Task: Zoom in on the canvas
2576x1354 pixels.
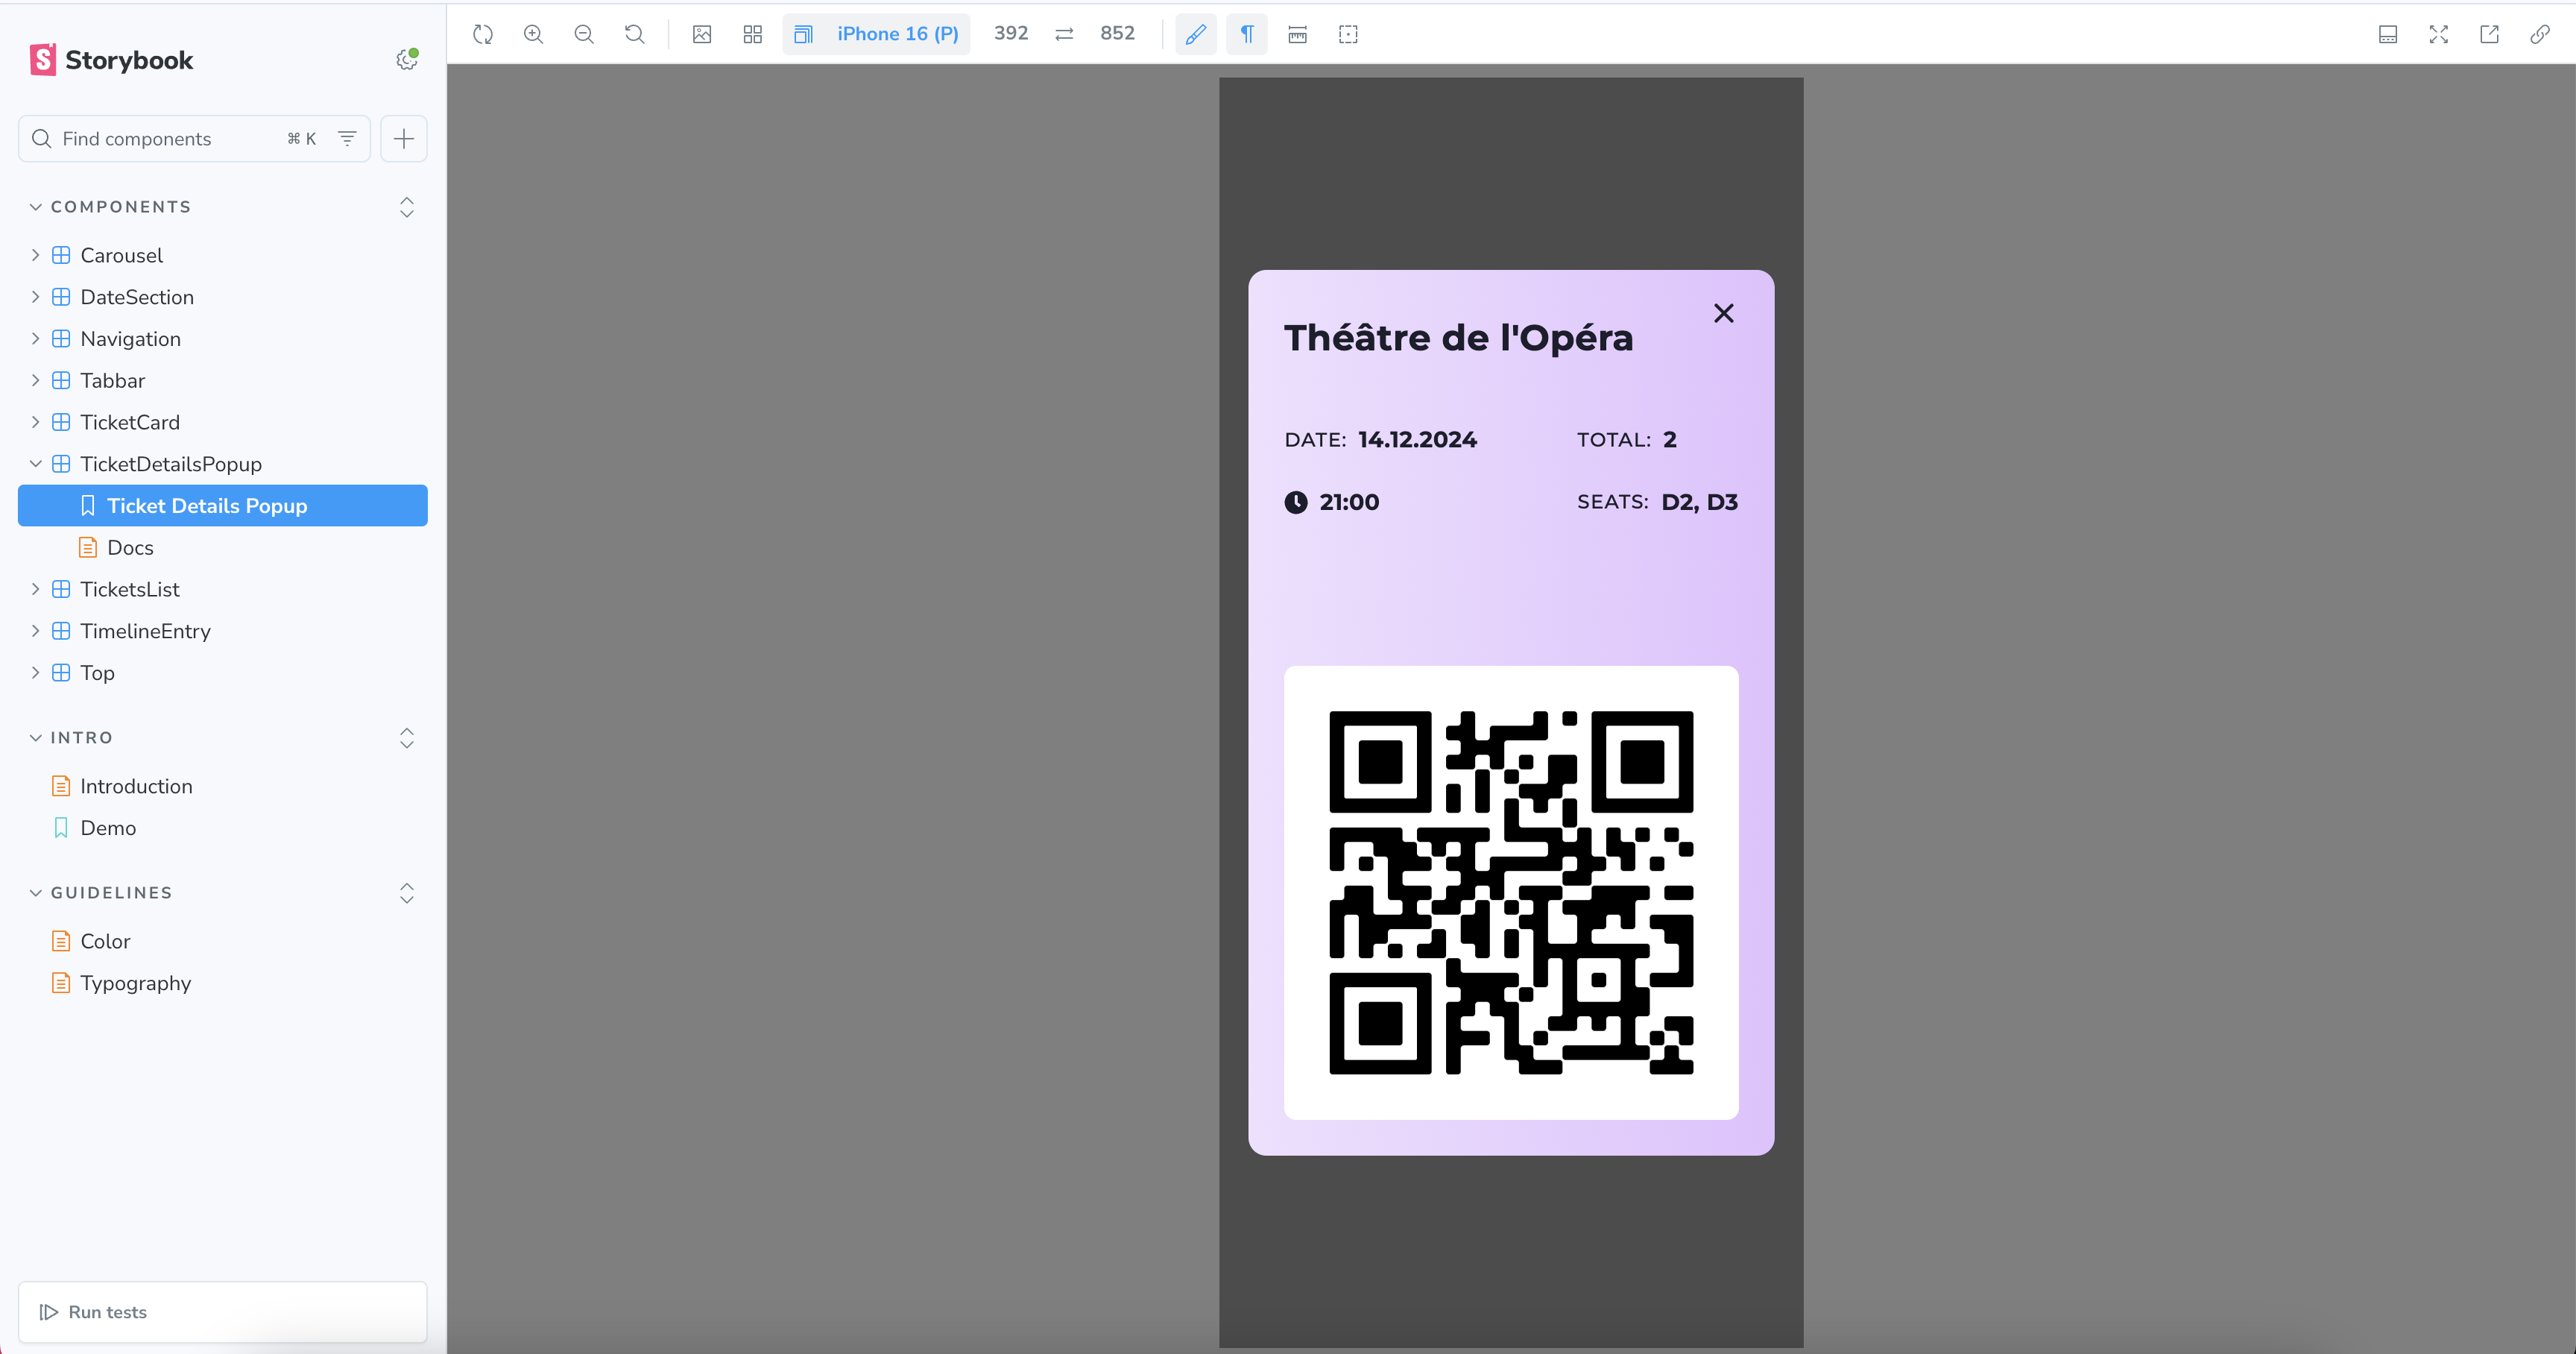Action: pyautogui.click(x=533, y=34)
